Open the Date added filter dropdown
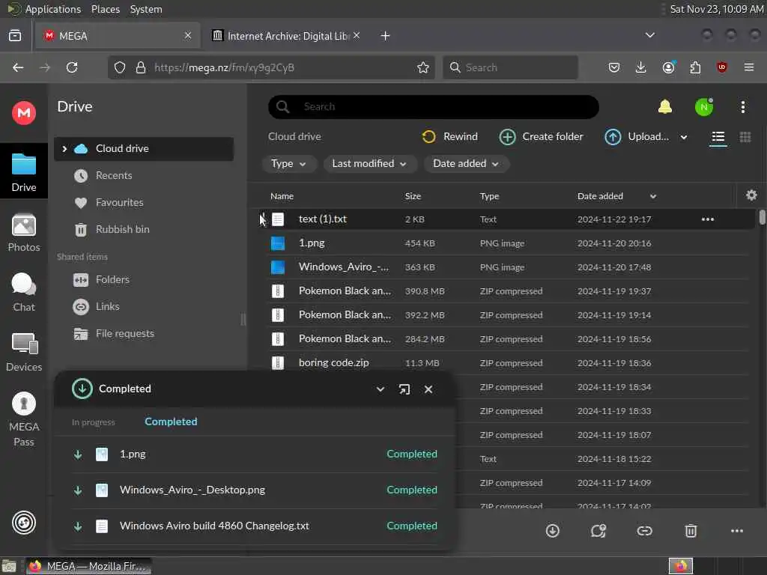This screenshot has height=575, width=767. 466,164
